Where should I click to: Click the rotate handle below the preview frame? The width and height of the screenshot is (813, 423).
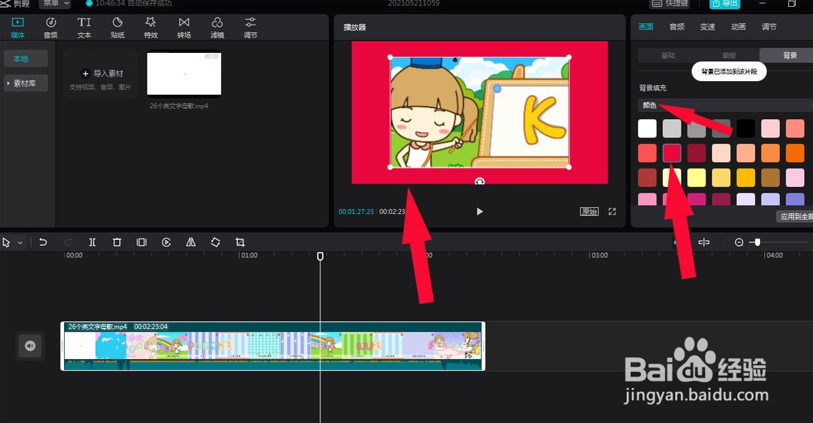point(480,182)
